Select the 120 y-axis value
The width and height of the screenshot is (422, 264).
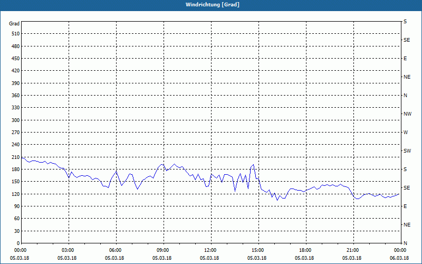point(16,194)
